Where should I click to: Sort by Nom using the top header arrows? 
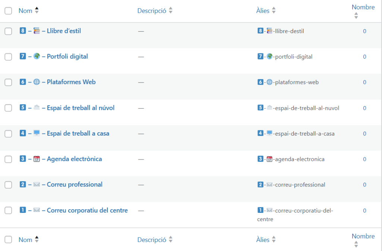pos(37,11)
